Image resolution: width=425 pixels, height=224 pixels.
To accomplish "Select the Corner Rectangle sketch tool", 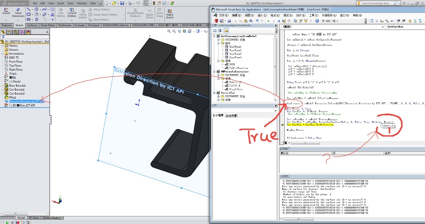I will (28, 14).
